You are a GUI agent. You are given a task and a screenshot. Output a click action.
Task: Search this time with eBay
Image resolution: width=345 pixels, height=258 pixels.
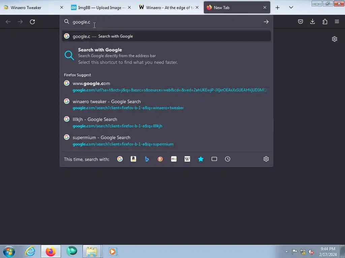coord(174,159)
